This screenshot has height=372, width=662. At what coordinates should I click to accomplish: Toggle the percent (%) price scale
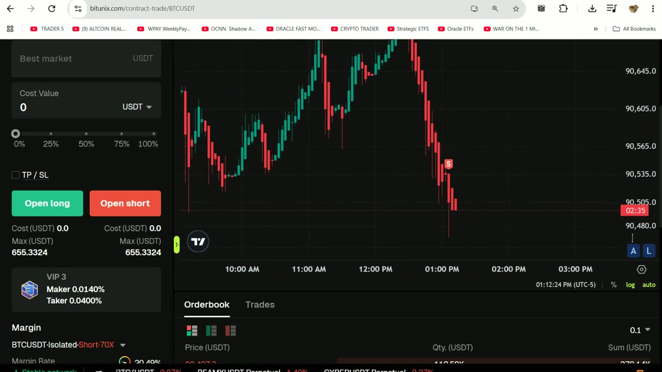click(x=613, y=285)
